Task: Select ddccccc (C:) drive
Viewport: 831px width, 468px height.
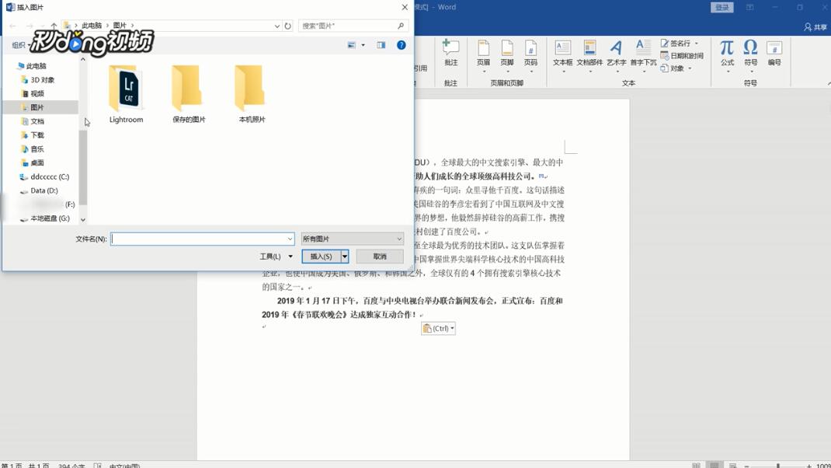Action: (x=49, y=176)
